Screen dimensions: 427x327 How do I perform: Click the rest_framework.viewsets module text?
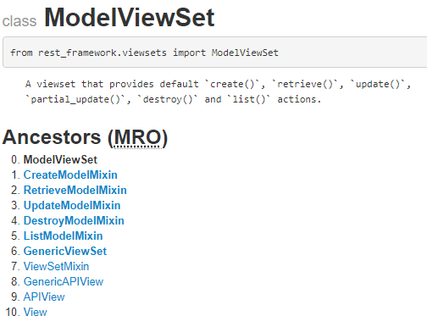tap(103, 53)
